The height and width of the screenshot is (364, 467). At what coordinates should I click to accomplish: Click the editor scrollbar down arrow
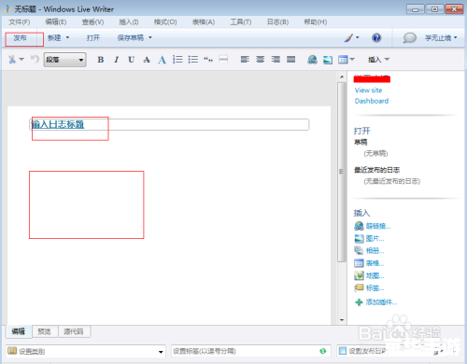coord(342,320)
